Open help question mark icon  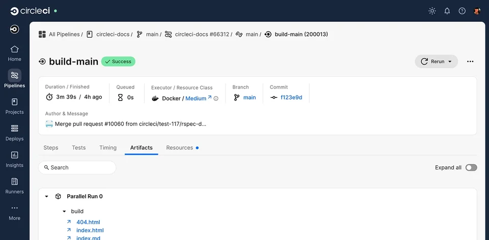(x=462, y=11)
